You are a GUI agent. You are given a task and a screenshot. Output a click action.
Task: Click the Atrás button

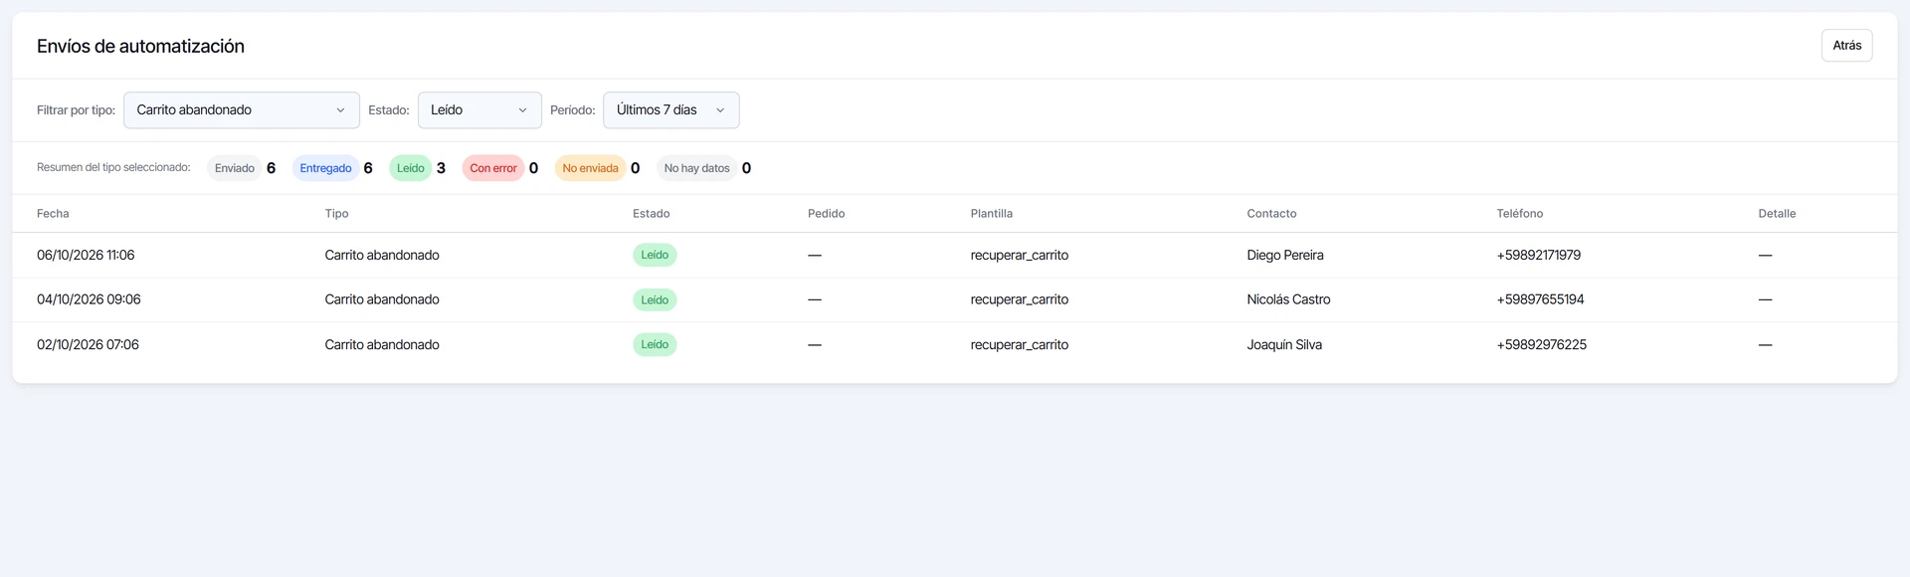pyautogui.click(x=1846, y=46)
